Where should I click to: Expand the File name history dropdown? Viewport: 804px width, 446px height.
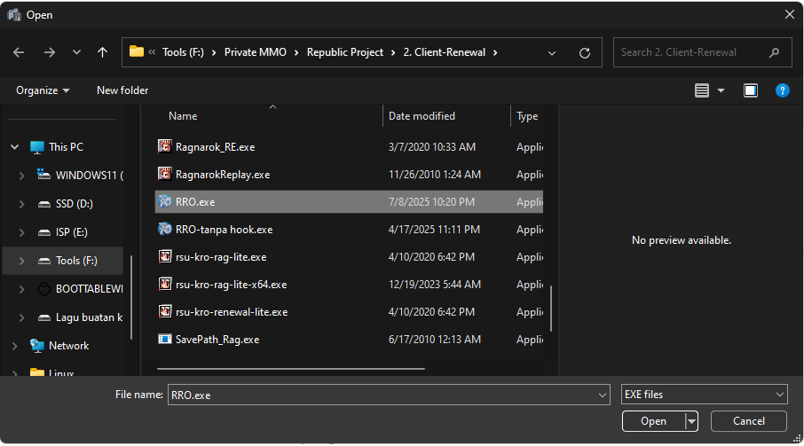603,395
